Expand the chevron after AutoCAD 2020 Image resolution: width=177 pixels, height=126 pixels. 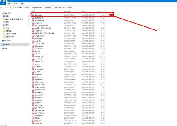click(66, 8)
